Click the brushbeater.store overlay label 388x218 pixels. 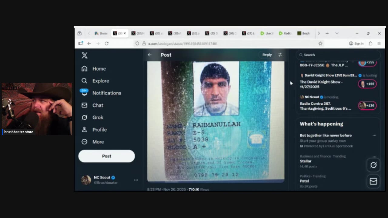point(18,132)
